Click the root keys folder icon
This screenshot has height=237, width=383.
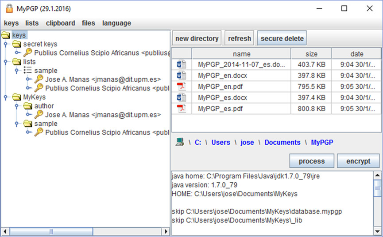click(x=6, y=35)
